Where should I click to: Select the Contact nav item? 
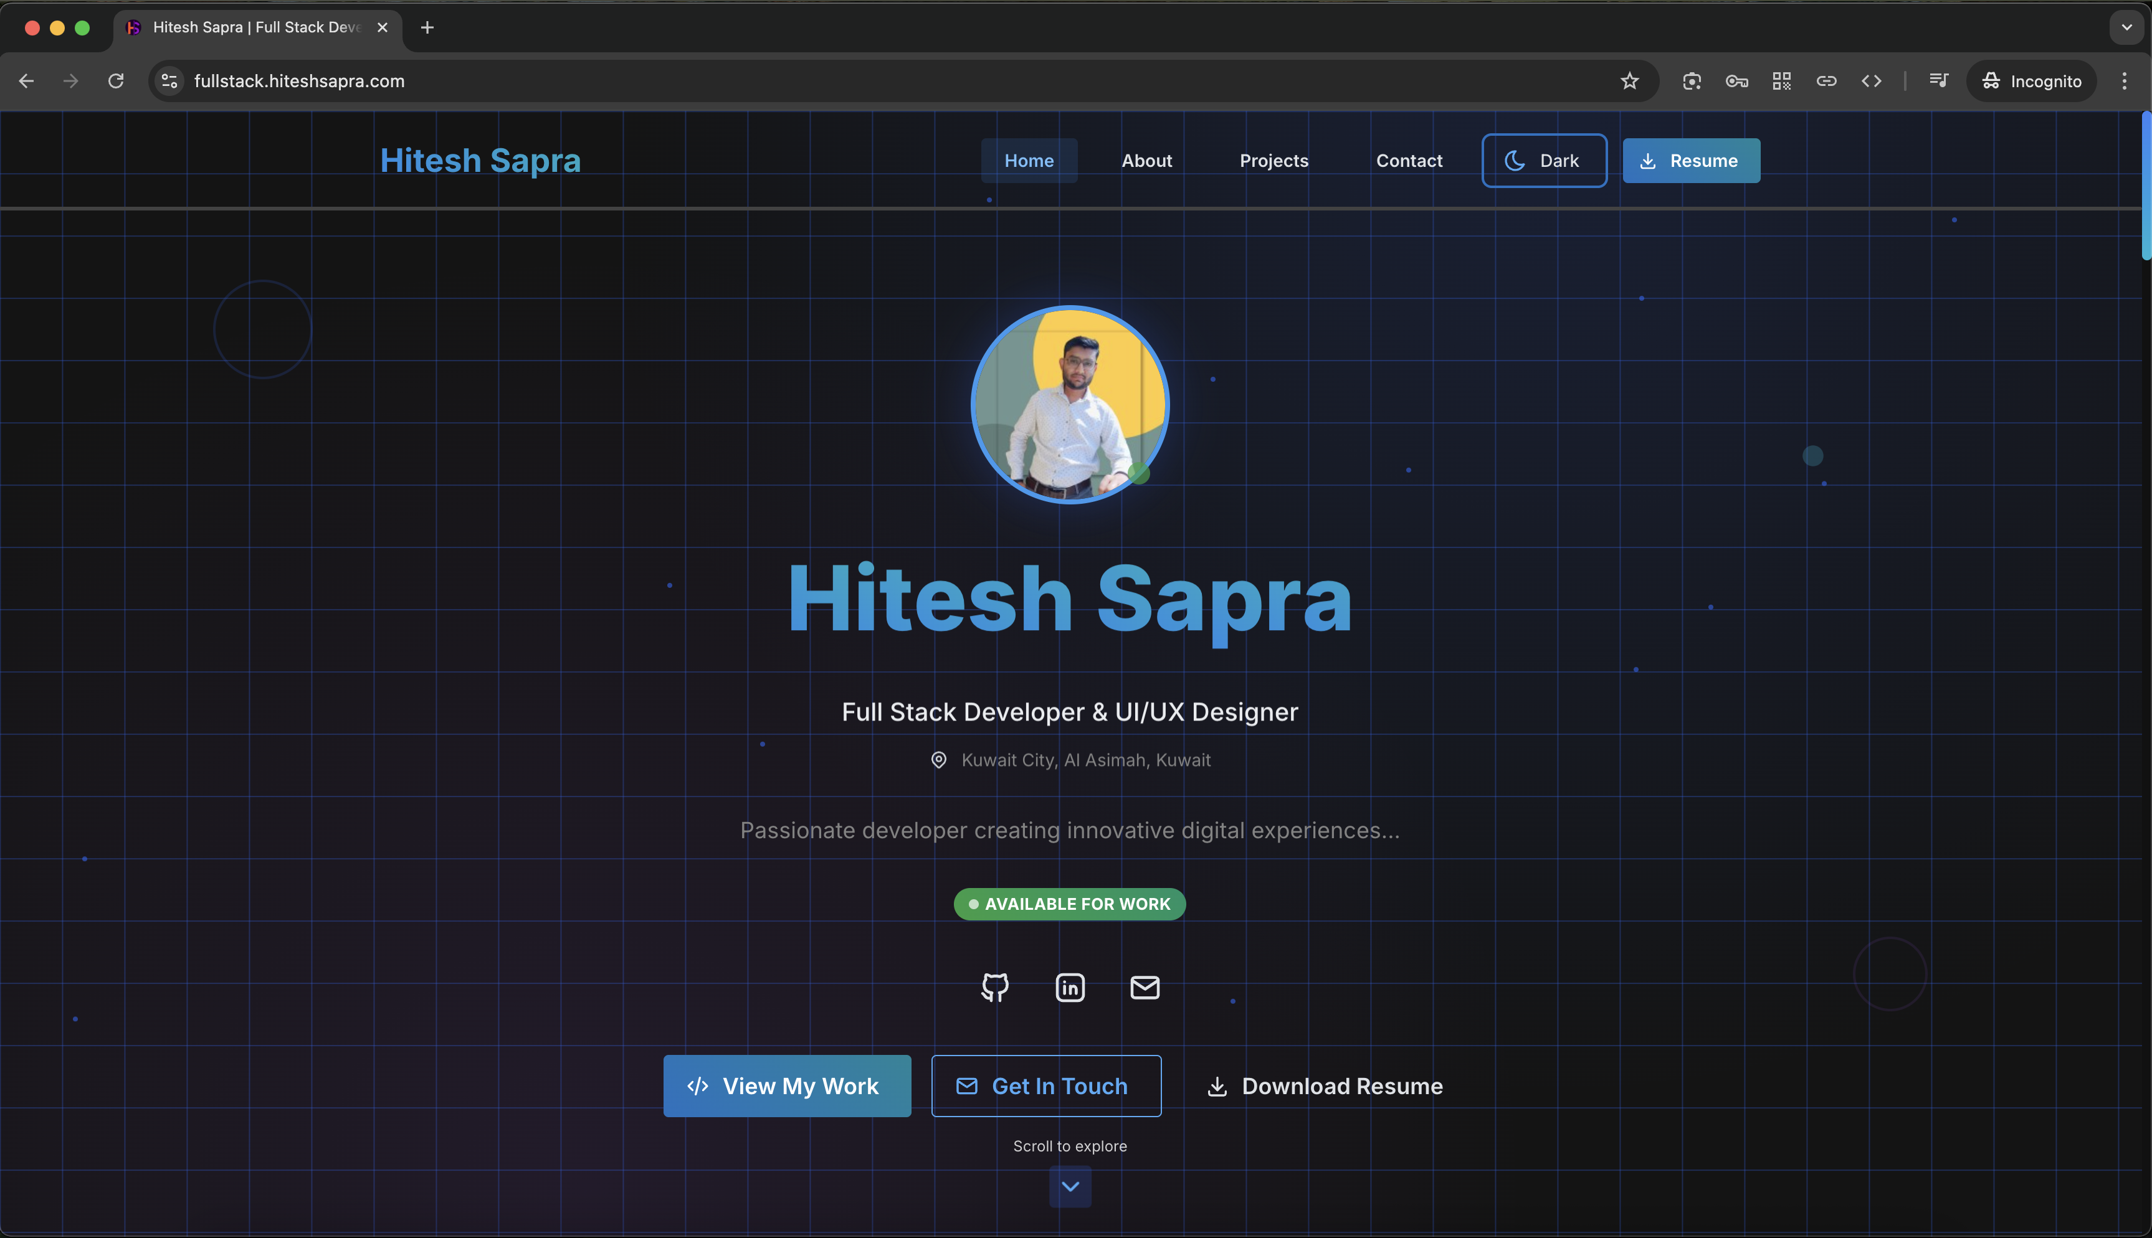1409,161
